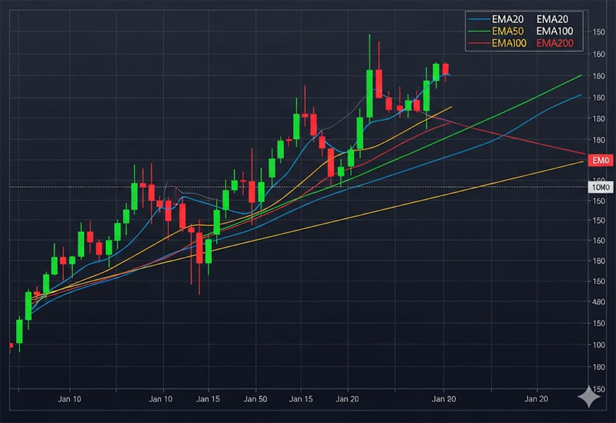
Task: Click the leftmost Jan 10 date label
Action: click(69, 400)
